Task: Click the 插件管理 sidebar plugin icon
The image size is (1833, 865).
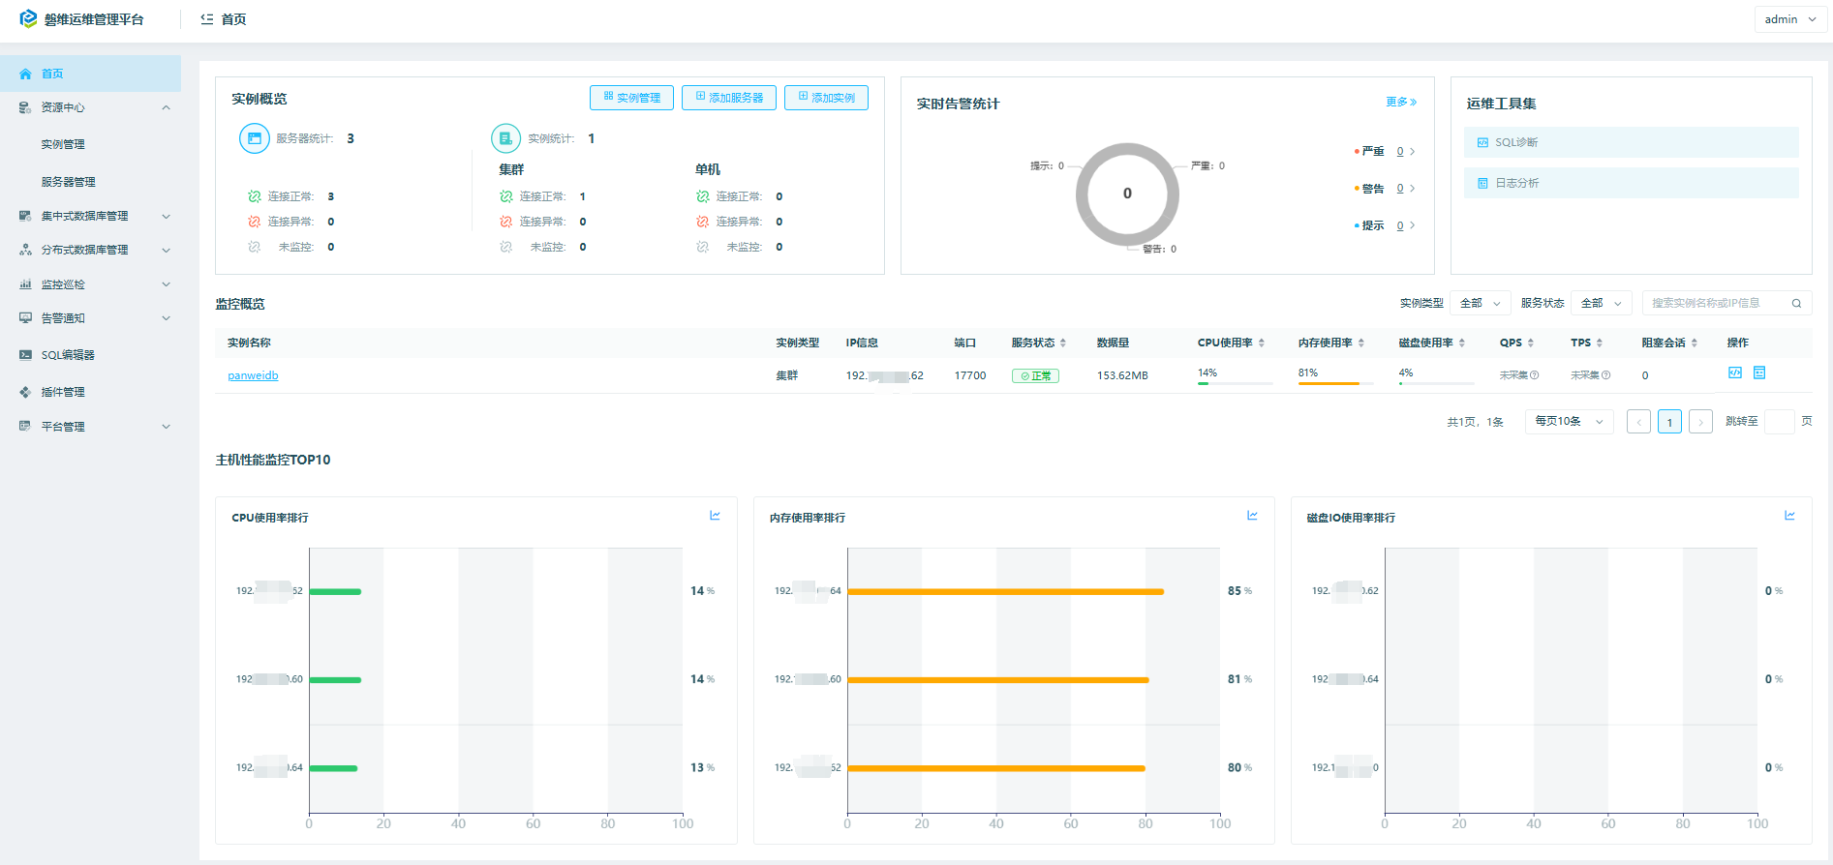Action: click(x=25, y=392)
